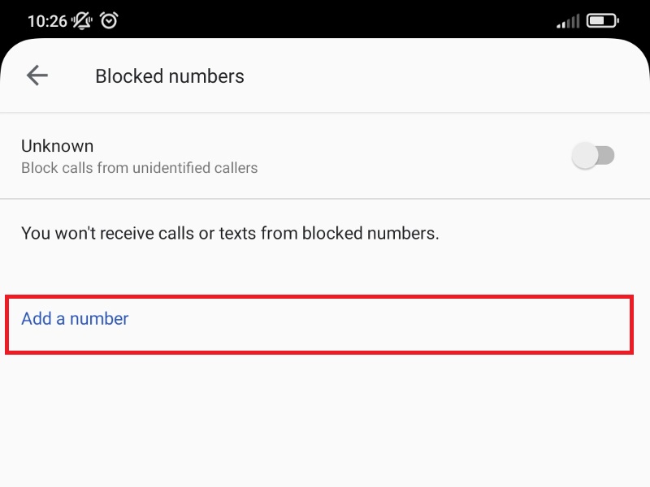The height and width of the screenshot is (487, 650).
Task: Tap 'Block calls from unidentified callers' subtitle
Action: [139, 169]
